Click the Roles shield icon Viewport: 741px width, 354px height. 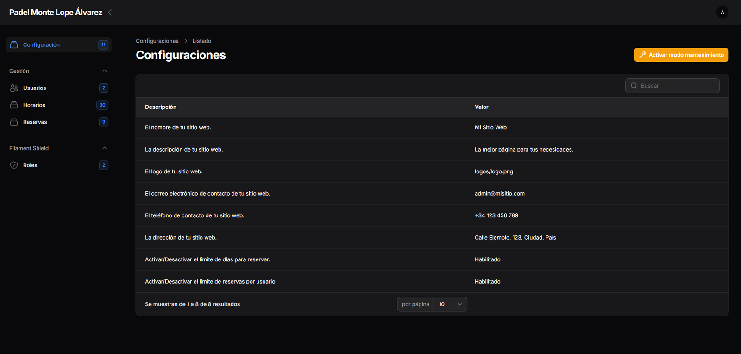click(14, 165)
